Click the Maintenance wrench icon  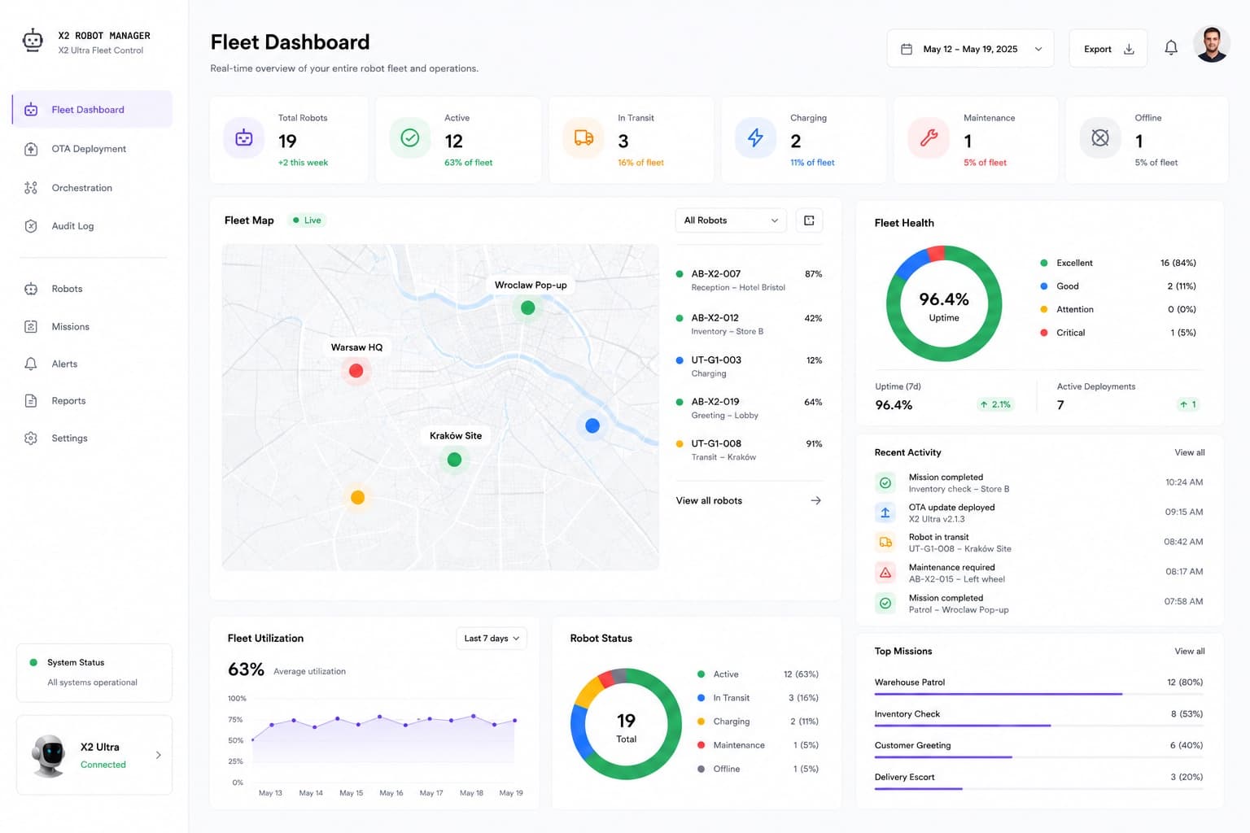929,138
